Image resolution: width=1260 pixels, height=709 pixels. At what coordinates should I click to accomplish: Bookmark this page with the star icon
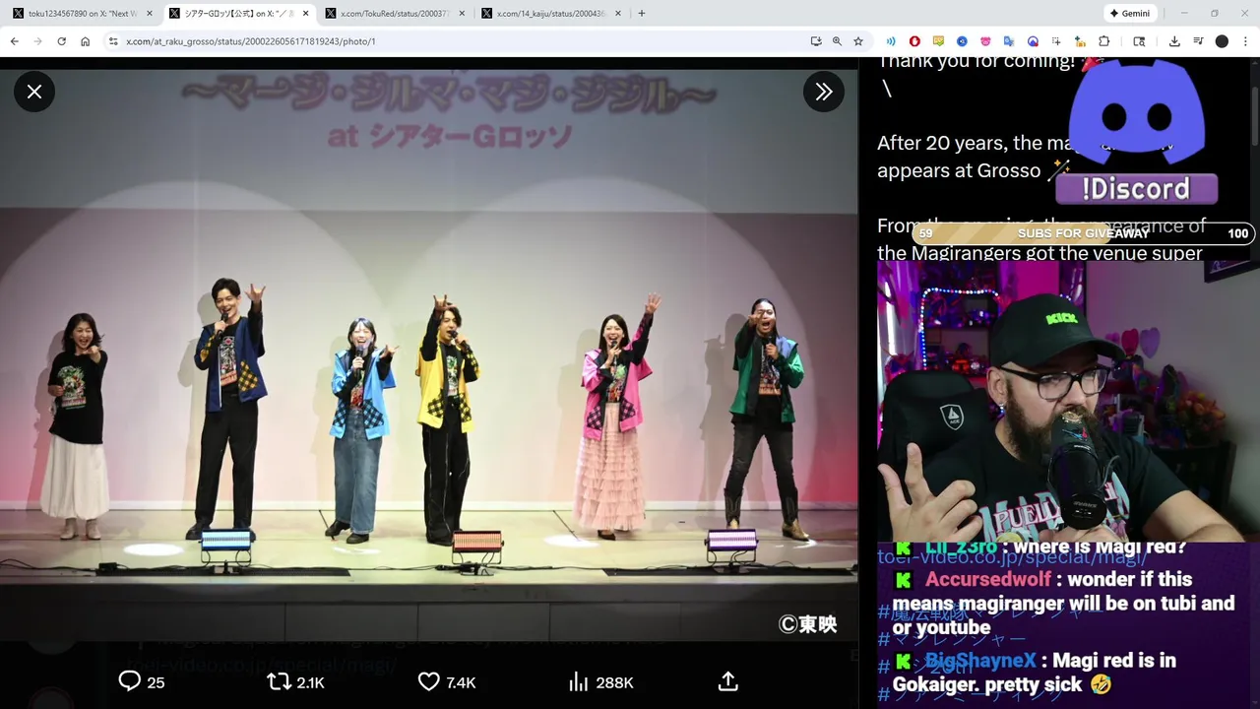tap(858, 41)
